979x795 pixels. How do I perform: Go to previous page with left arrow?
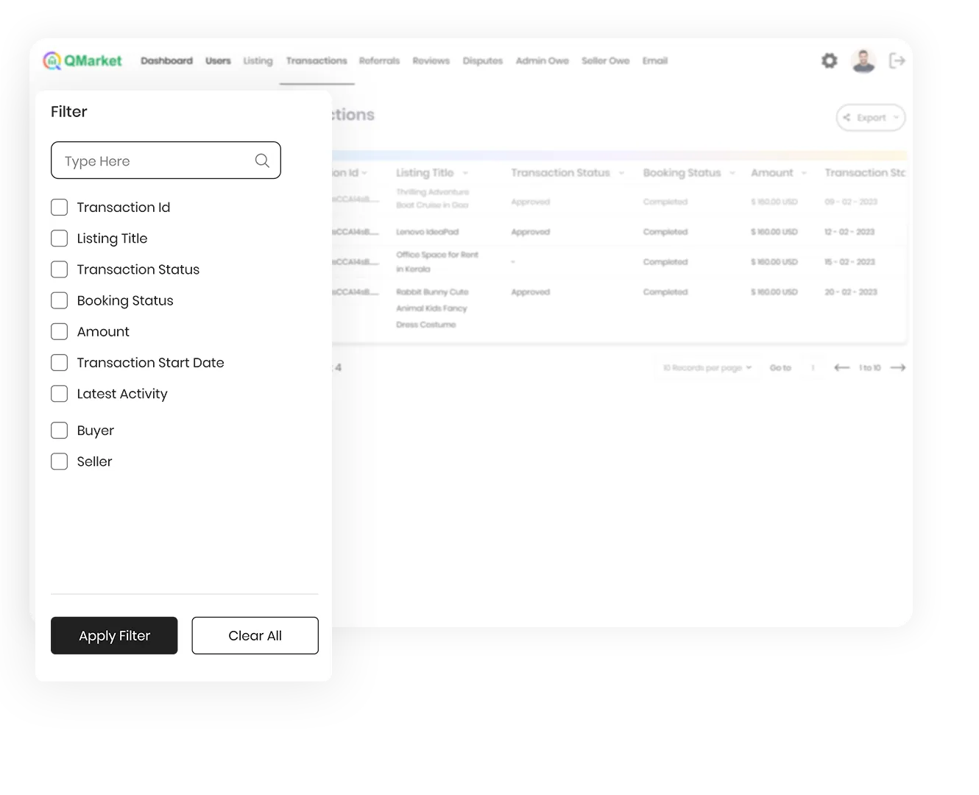click(x=841, y=367)
